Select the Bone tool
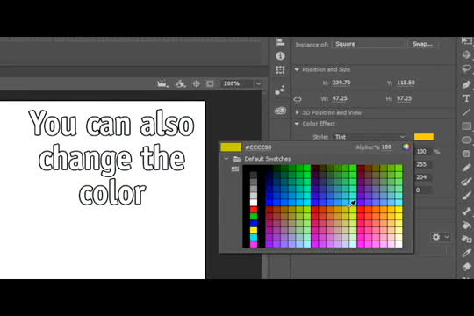 (466, 211)
